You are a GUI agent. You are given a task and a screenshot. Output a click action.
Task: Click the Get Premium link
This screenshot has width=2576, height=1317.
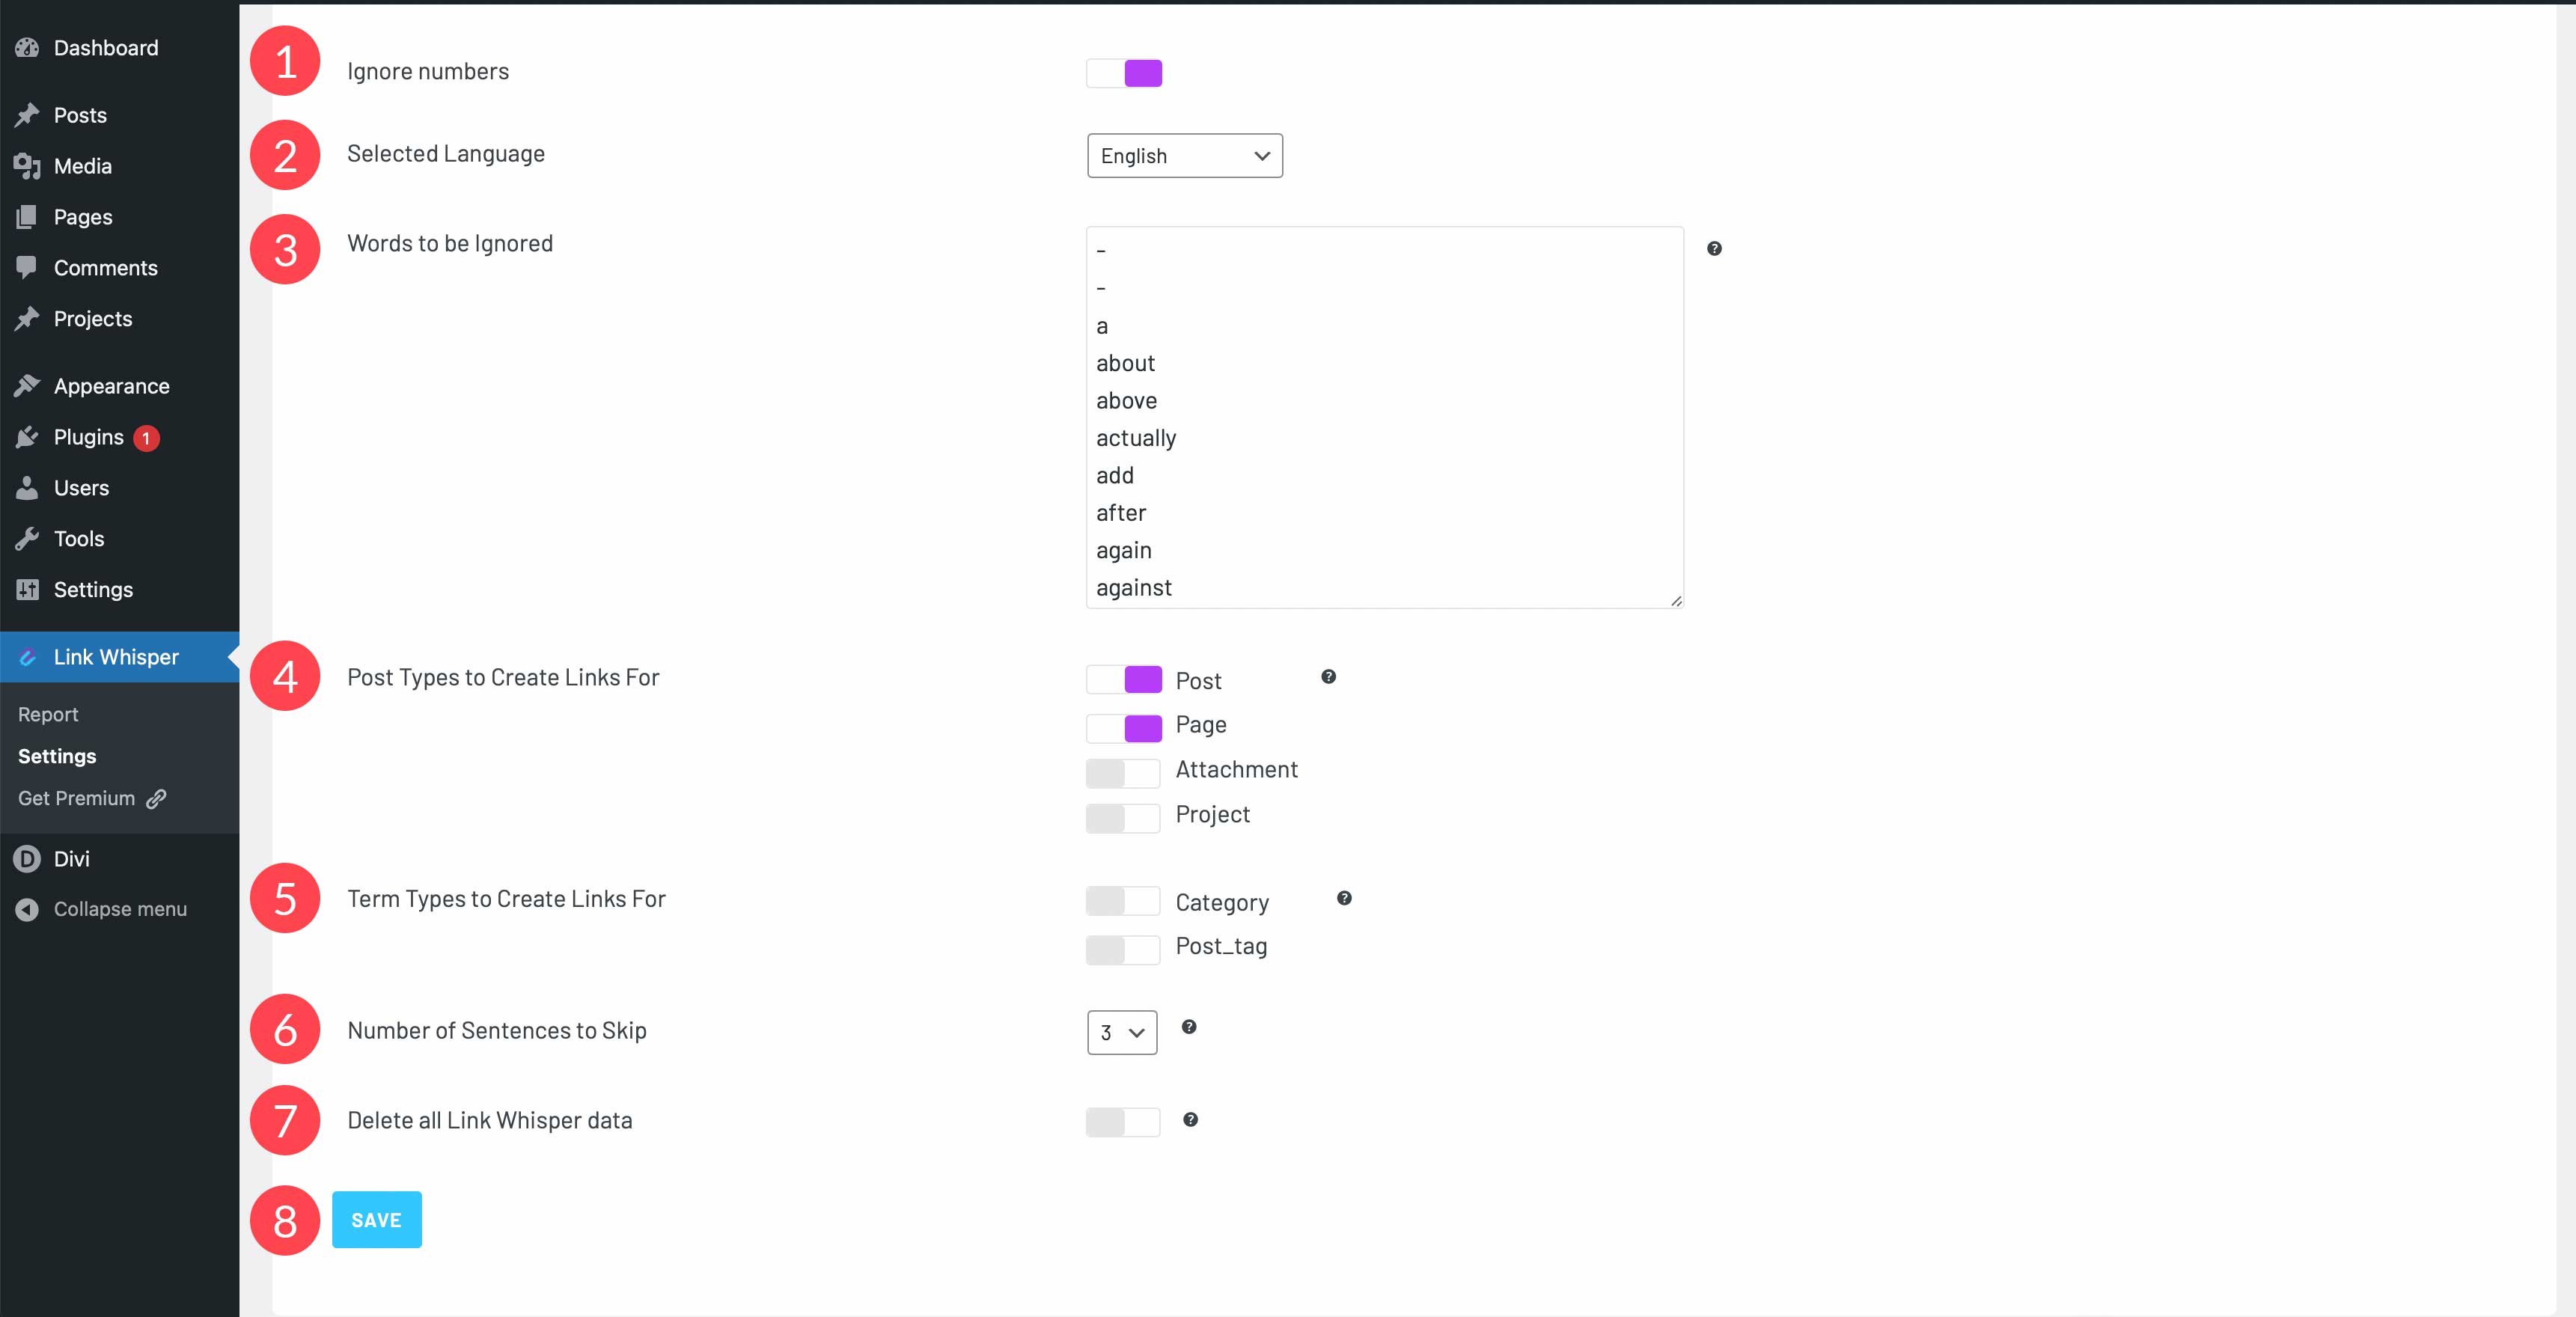pos(89,796)
